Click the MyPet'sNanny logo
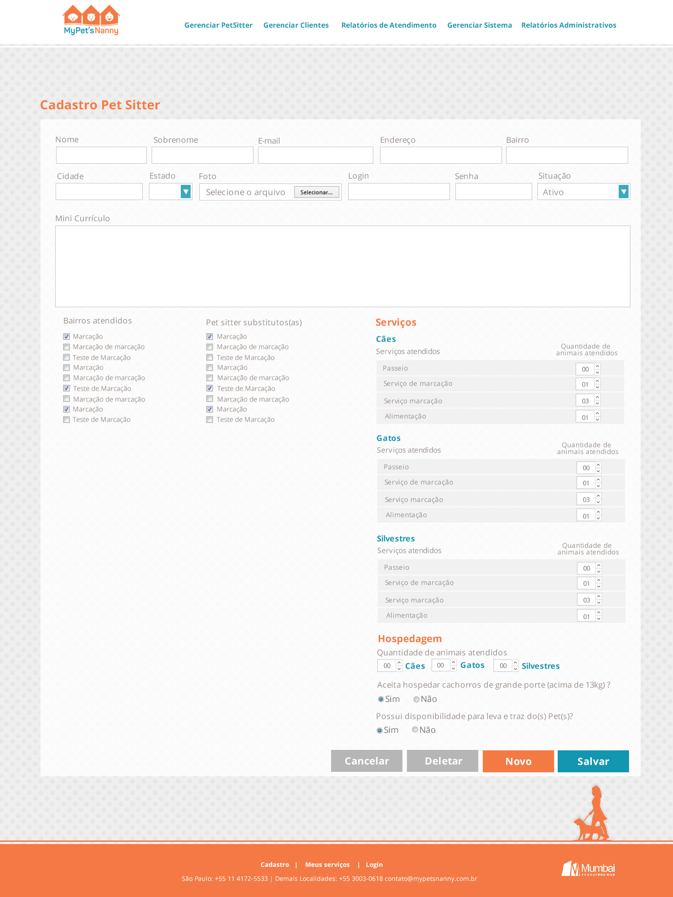Viewport: 673px width, 897px height. (x=91, y=20)
